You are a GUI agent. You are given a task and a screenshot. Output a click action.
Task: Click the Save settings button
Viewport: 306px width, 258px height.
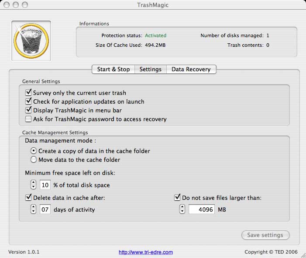click(265, 235)
